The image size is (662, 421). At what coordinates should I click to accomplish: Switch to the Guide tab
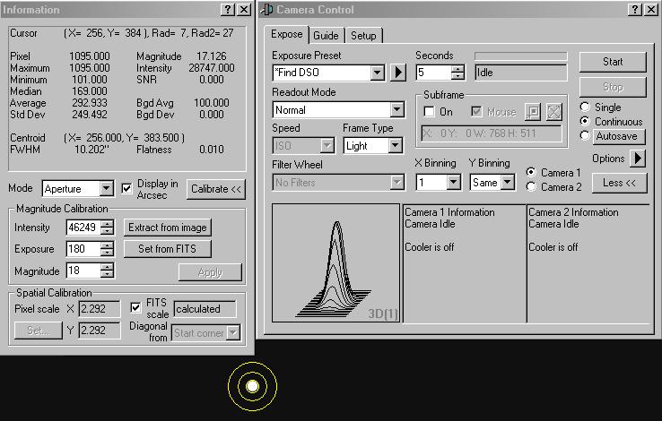click(x=326, y=36)
